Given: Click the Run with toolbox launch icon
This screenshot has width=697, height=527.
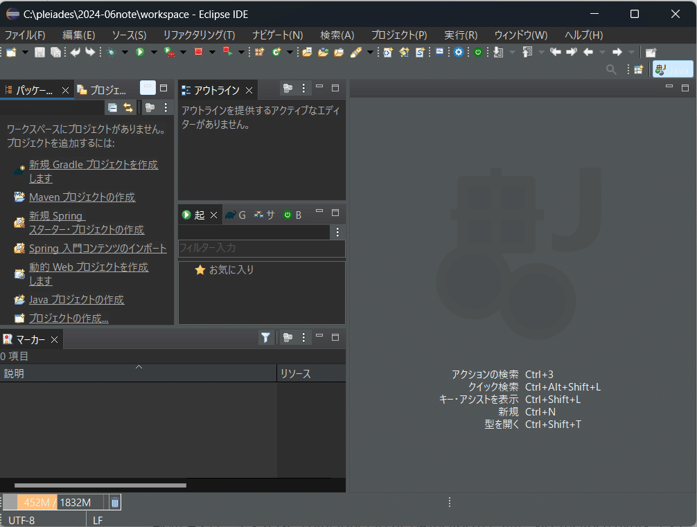Looking at the screenshot, I should [x=169, y=53].
